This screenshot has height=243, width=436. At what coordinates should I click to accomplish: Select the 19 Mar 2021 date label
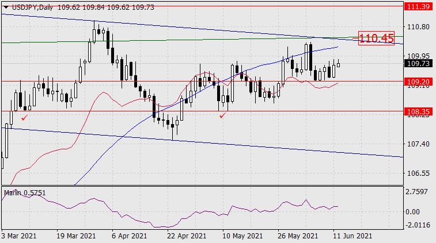tap(76, 236)
